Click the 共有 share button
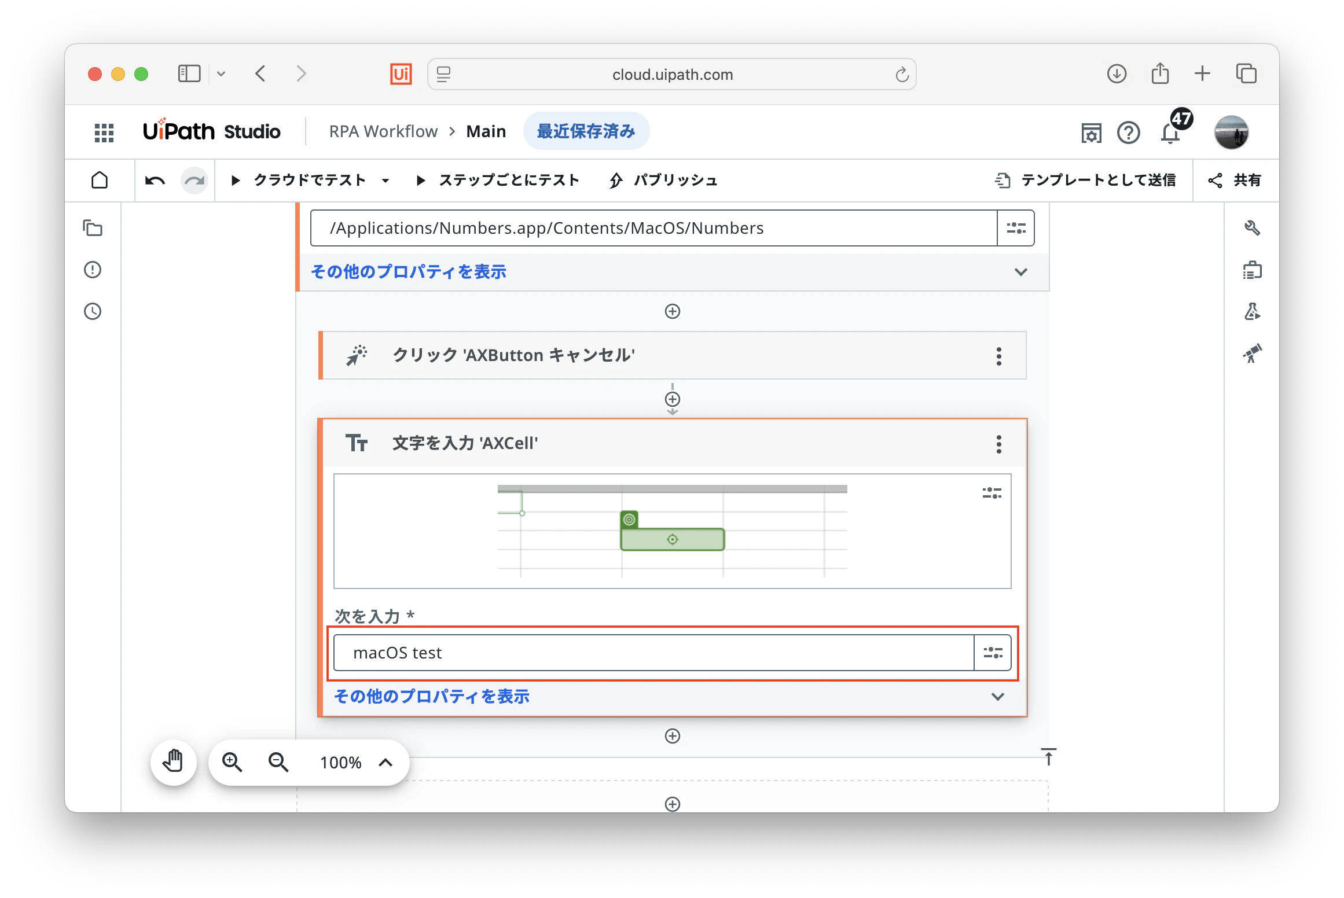Screen dimensions: 1344x898 click(1235, 181)
